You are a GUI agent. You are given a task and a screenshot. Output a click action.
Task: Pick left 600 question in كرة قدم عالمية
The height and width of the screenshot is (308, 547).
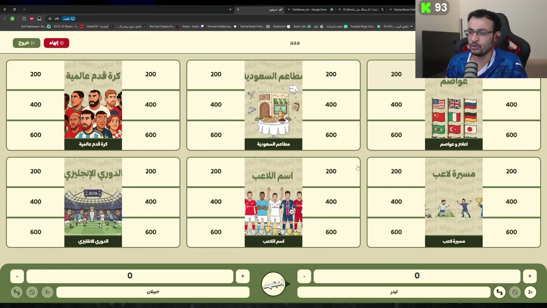[x=35, y=135]
